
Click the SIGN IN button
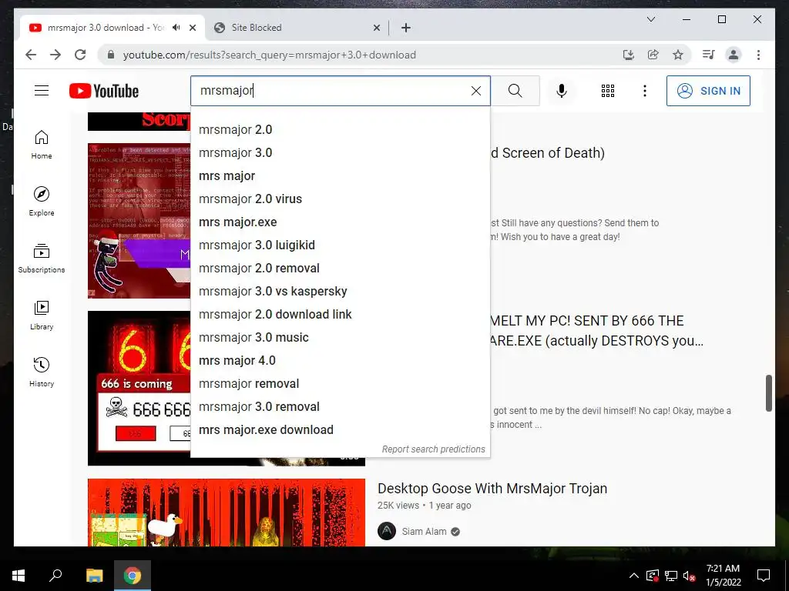pos(708,91)
